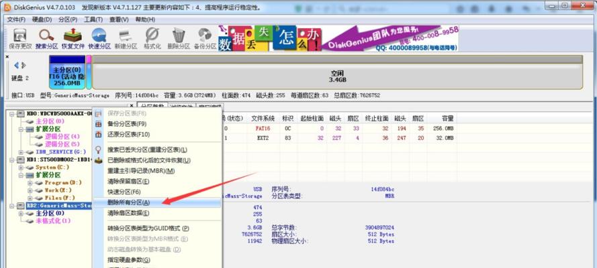The height and width of the screenshot is (268, 597).
Task: Click the 还原分区表 menu entry icon
Action: [99, 135]
